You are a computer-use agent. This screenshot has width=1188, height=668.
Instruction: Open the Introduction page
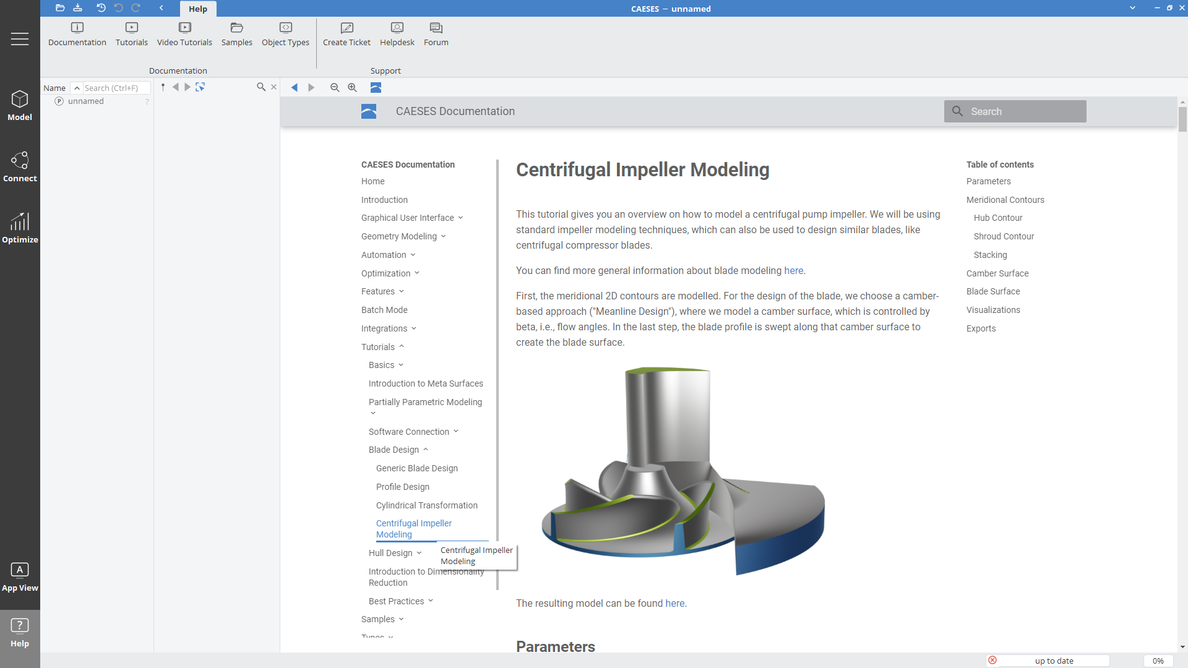pyautogui.click(x=384, y=200)
